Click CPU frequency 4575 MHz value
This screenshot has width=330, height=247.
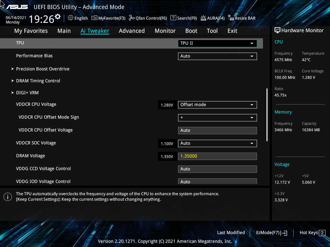[283, 60]
